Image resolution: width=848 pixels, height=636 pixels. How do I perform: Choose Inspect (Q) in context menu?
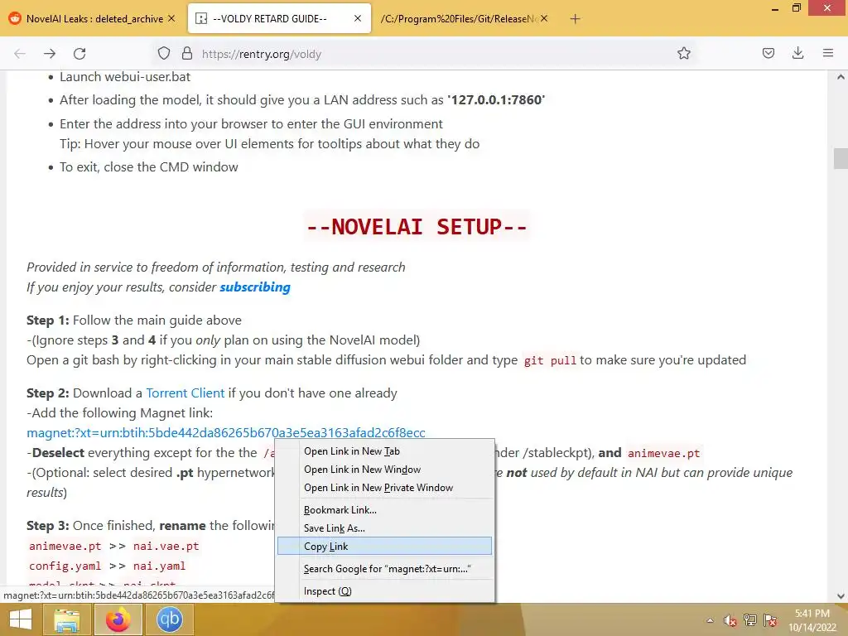click(x=384, y=591)
